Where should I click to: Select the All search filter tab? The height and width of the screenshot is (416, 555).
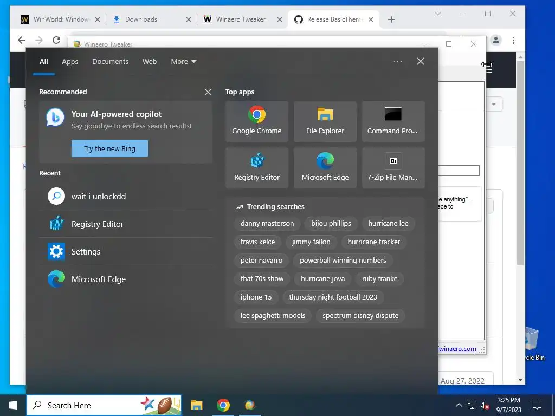(44, 62)
